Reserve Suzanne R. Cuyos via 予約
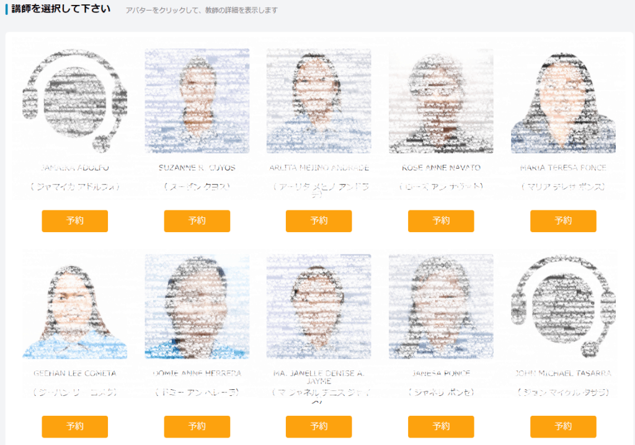The image size is (635, 445). pyautogui.click(x=197, y=221)
